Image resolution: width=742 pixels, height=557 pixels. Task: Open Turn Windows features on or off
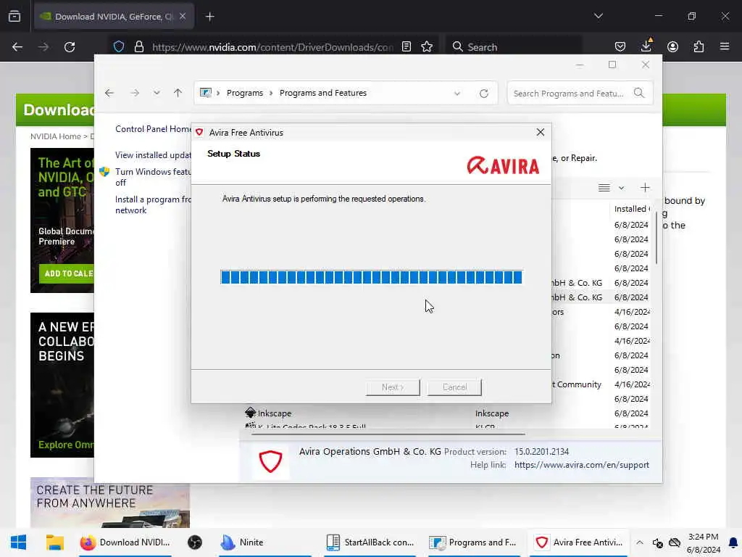153,177
